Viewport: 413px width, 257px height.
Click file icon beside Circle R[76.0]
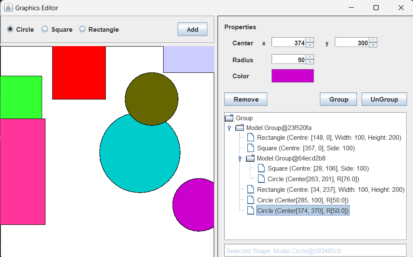(x=261, y=179)
